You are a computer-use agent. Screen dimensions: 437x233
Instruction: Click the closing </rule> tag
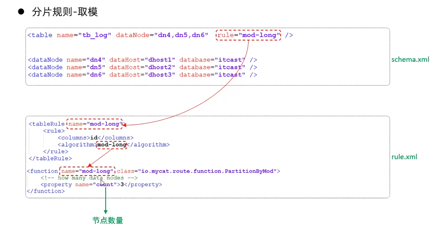point(56,152)
